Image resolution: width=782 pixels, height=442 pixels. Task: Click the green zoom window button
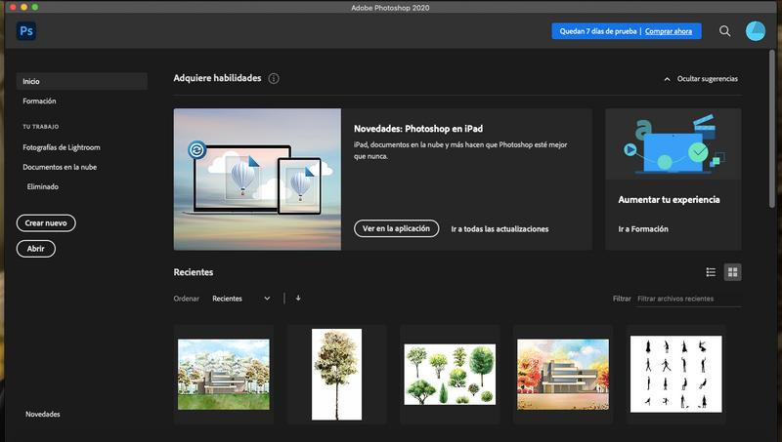(x=35, y=7)
